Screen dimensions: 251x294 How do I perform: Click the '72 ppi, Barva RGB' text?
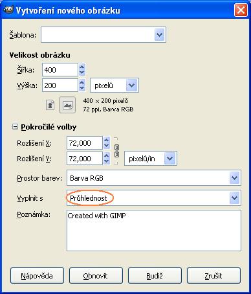pos(108,109)
